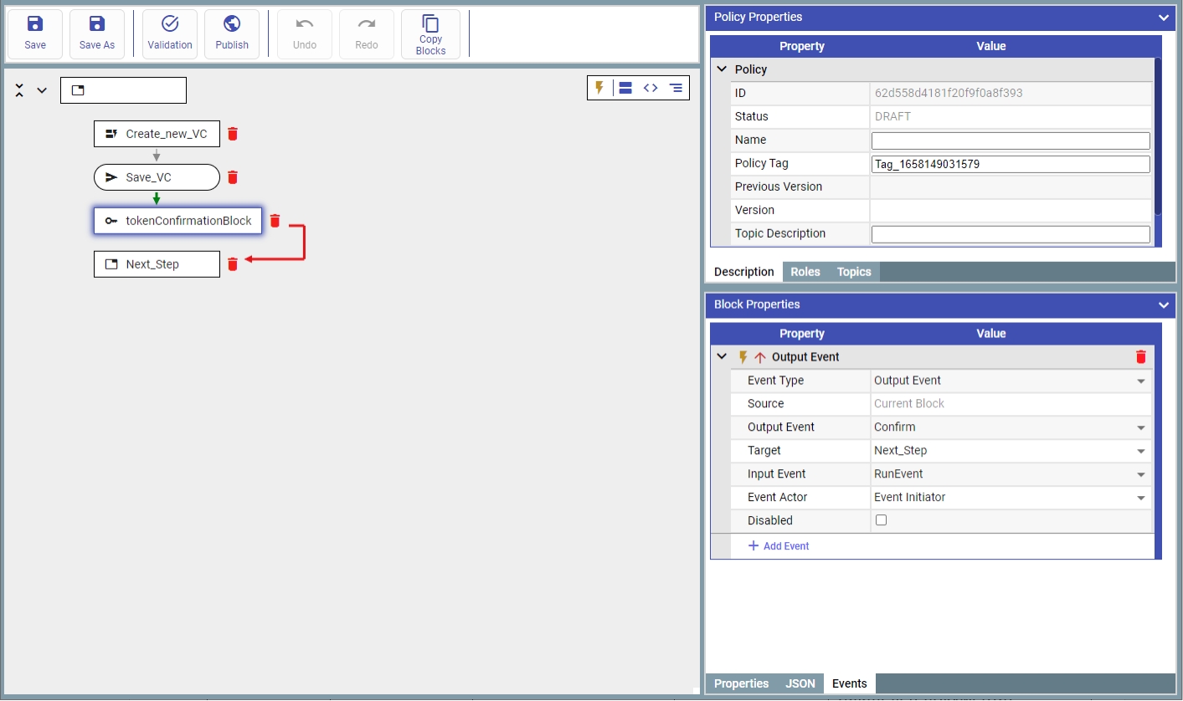Click the Policy Tag input field
Viewport: 1183px width, 701px height.
(x=1010, y=164)
